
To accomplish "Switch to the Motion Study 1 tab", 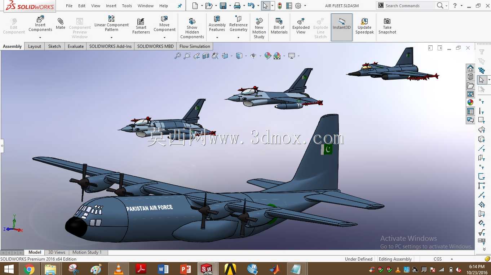I will pos(87,252).
